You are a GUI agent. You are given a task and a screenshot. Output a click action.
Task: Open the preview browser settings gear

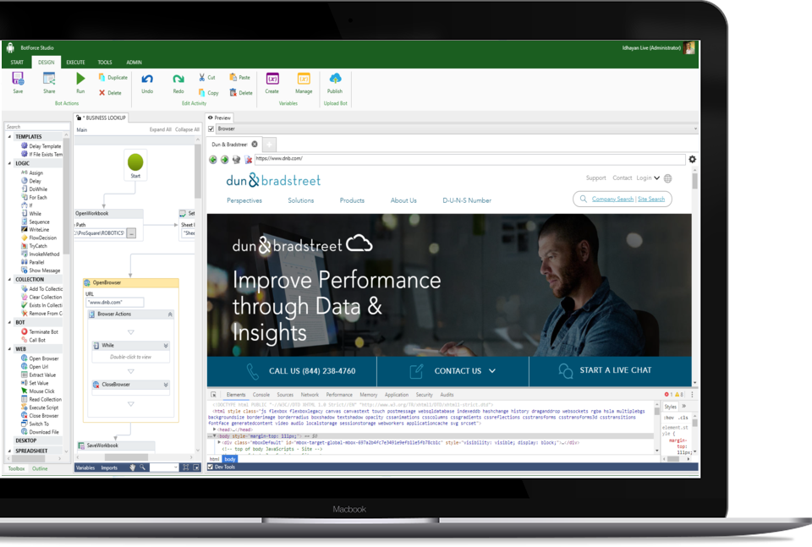point(693,160)
